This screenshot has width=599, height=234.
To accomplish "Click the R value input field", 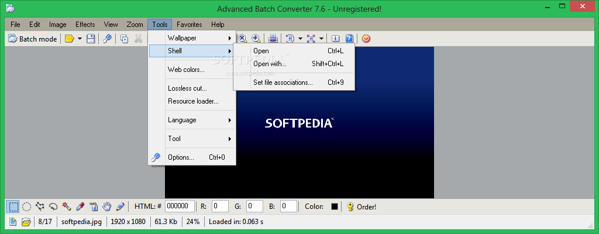I will (x=220, y=207).
